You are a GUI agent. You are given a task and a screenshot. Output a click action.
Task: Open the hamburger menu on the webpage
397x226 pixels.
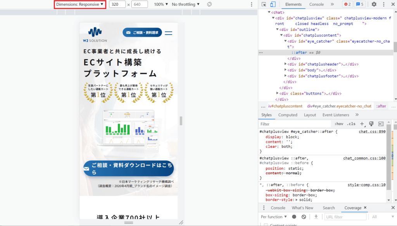[x=169, y=33]
